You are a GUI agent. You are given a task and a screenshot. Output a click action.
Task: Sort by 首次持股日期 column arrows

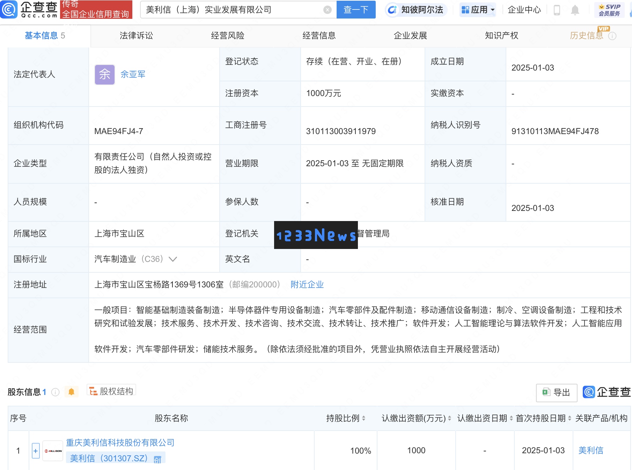569,418
